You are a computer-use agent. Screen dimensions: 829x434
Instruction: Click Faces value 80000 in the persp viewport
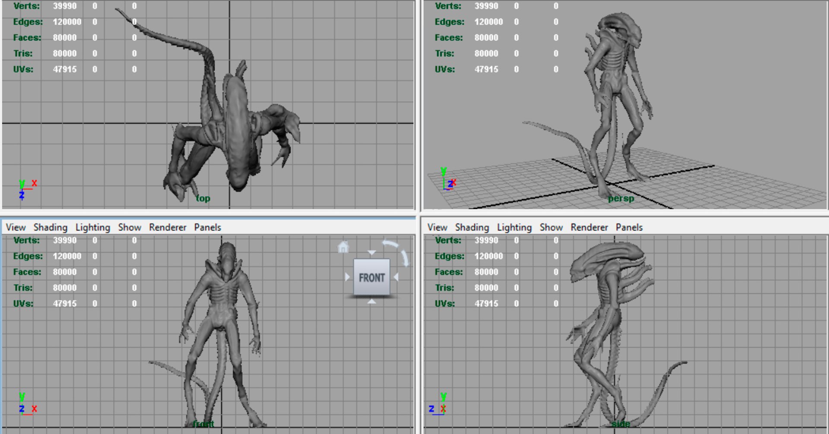(486, 38)
